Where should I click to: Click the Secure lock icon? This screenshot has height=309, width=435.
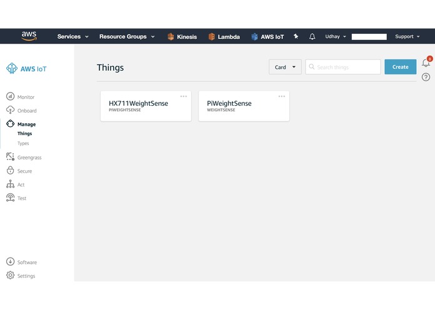click(x=10, y=170)
